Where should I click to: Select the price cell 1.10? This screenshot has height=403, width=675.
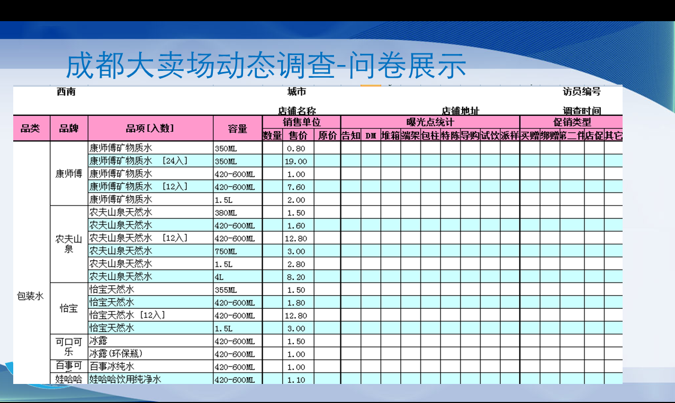click(298, 379)
